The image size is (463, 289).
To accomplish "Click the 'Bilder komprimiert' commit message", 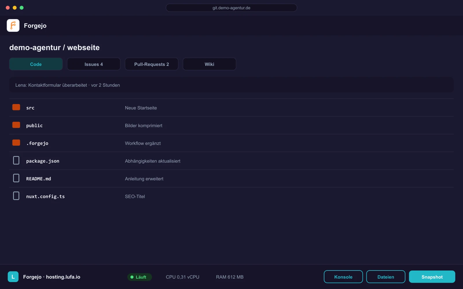I will 144,125.
